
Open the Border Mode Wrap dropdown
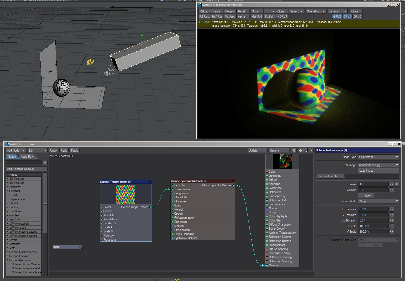[378, 201]
